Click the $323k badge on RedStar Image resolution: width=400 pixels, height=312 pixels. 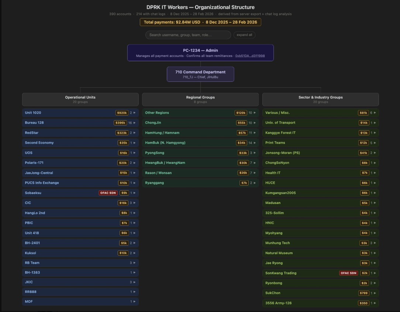(122, 133)
